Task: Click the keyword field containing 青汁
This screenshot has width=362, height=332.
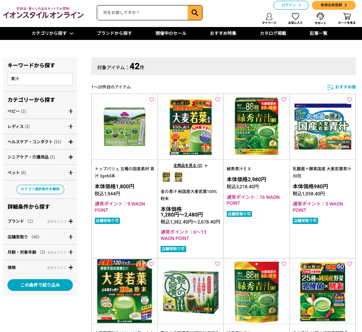Action: pyautogui.click(x=40, y=79)
